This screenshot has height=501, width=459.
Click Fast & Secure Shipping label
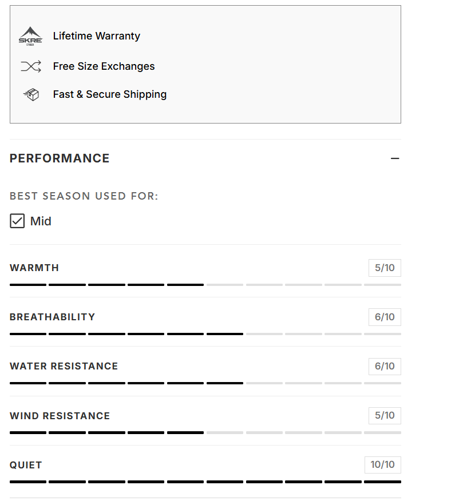point(110,94)
